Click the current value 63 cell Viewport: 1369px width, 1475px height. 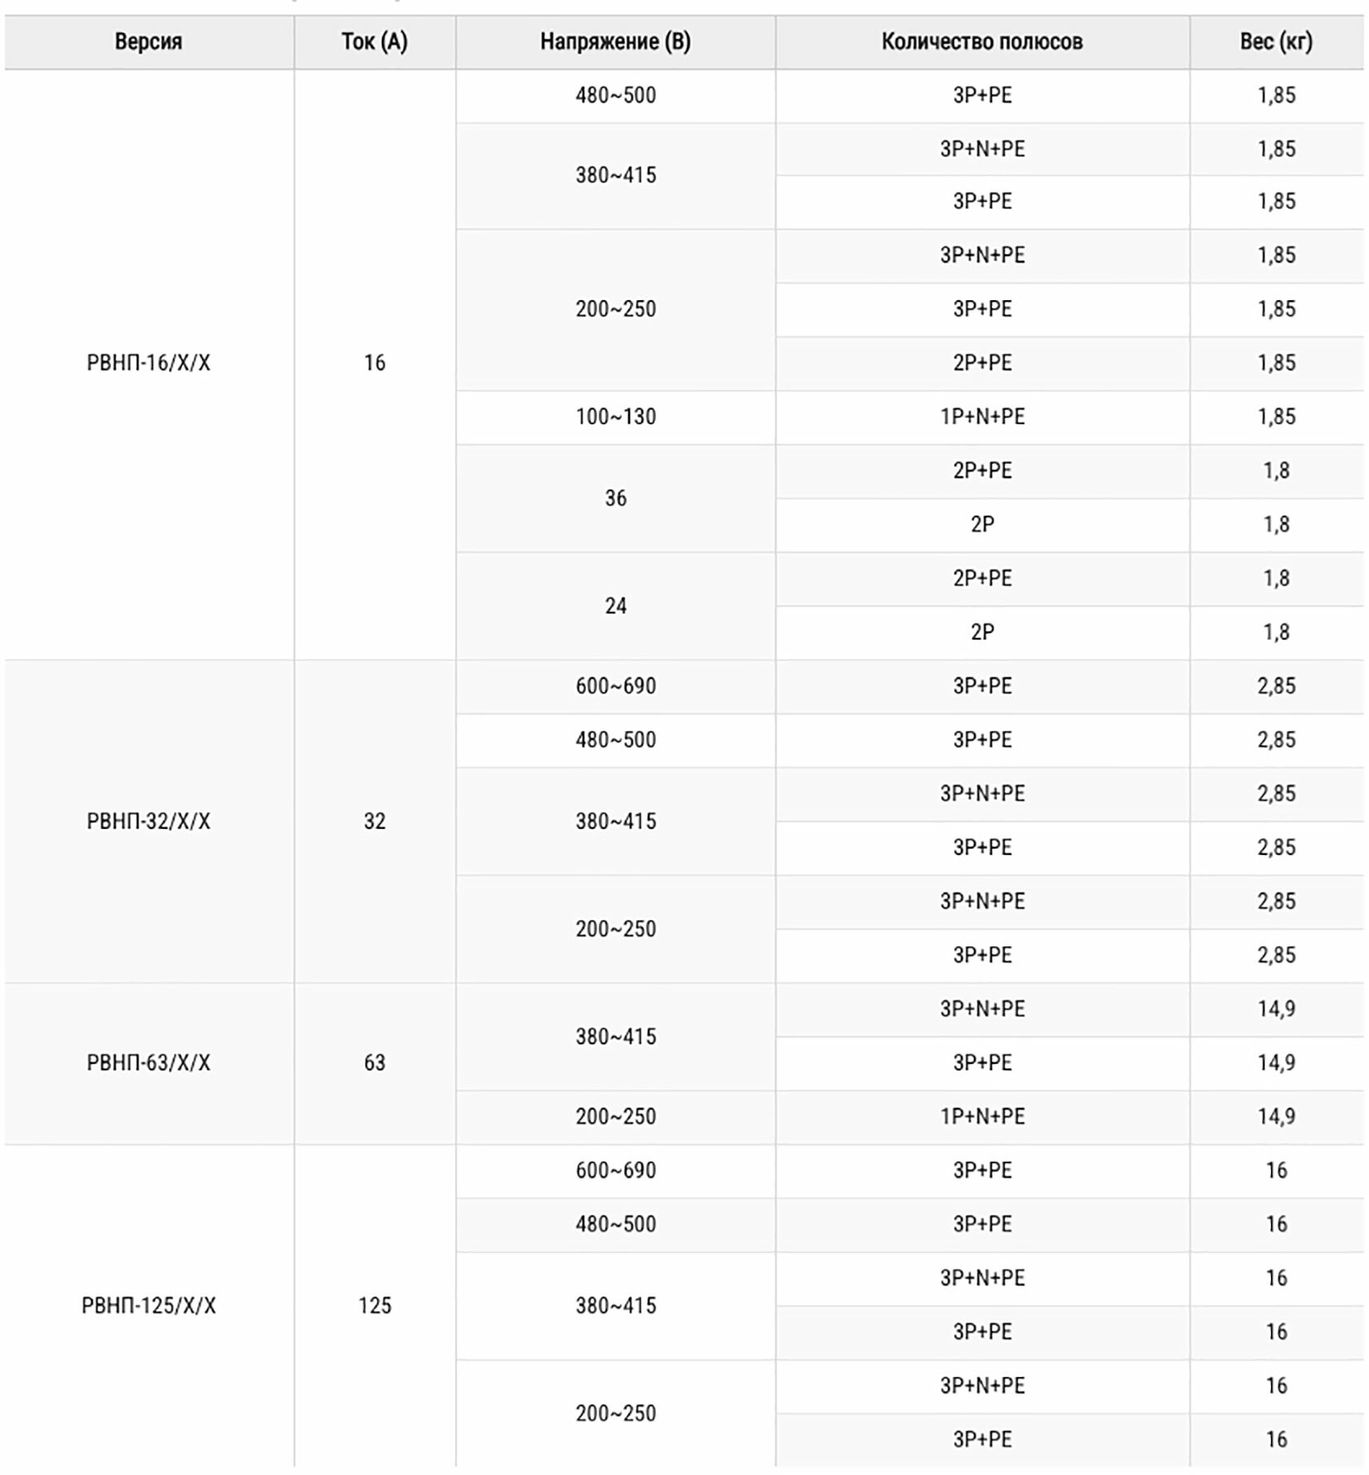(374, 1063)
